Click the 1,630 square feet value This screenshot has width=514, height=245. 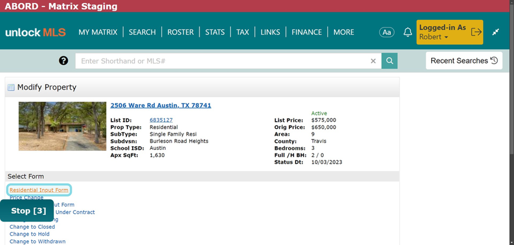(x=157, y=155)
